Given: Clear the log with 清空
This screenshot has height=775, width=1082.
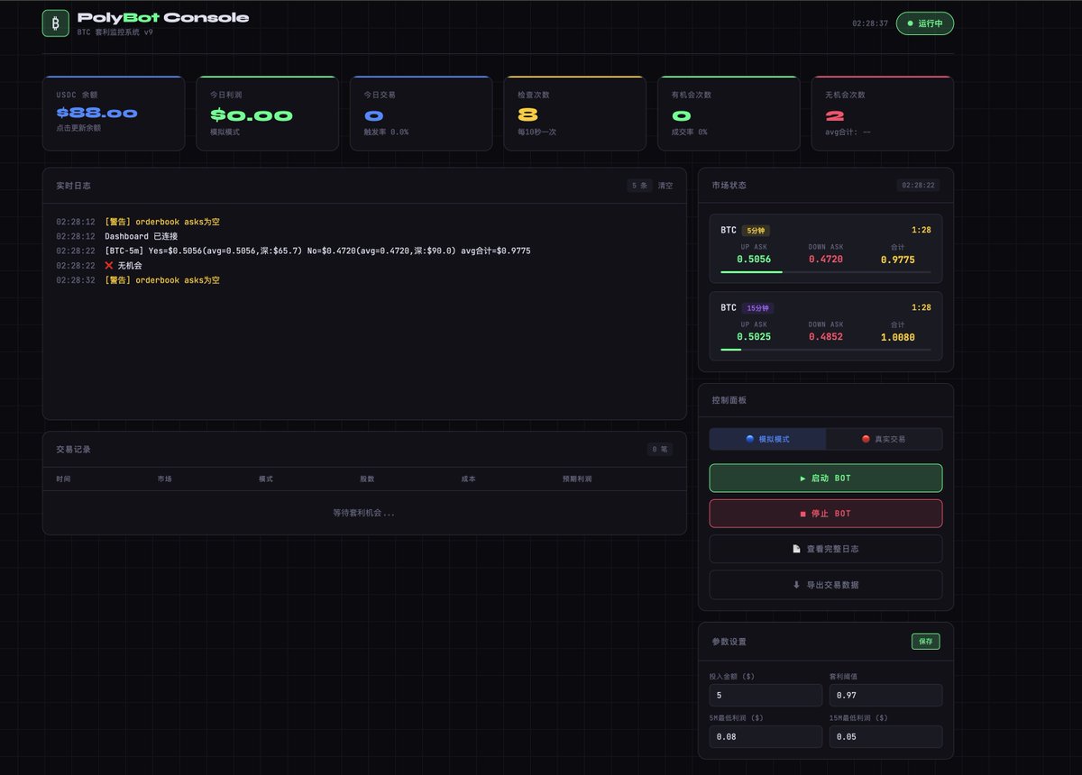Looking at the screenshot, I should (665, 186).
